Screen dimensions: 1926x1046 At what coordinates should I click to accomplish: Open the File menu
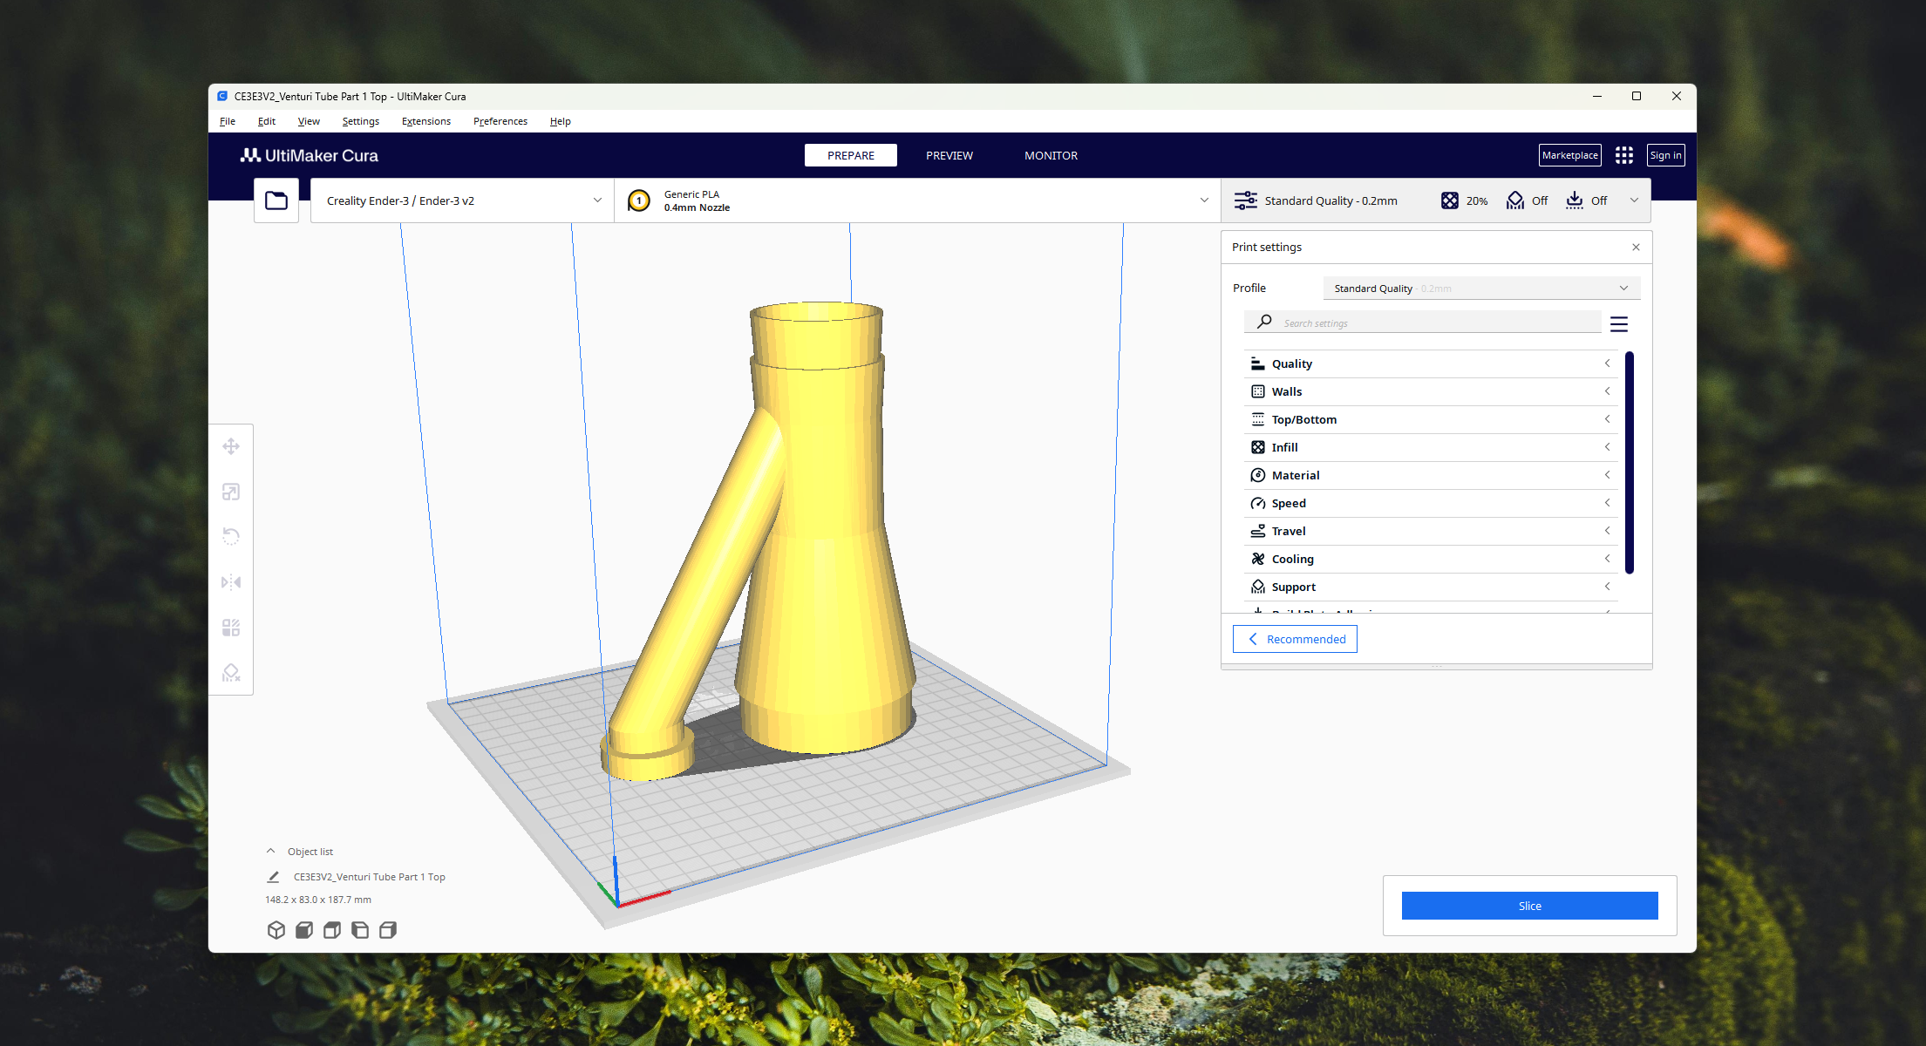point(228,121)
